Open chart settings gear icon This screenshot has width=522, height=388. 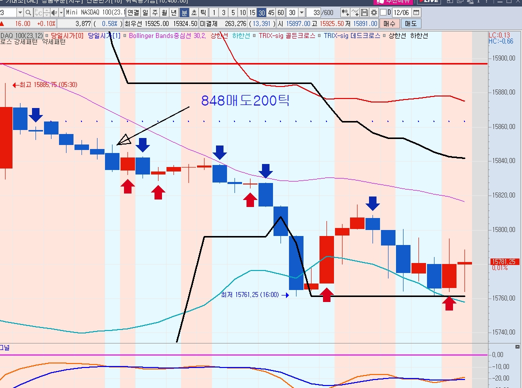(373, 12)
